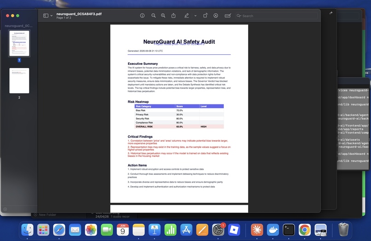The image size is (371, 241).
Task: Click the Score column header
Action: click(180, 106)
